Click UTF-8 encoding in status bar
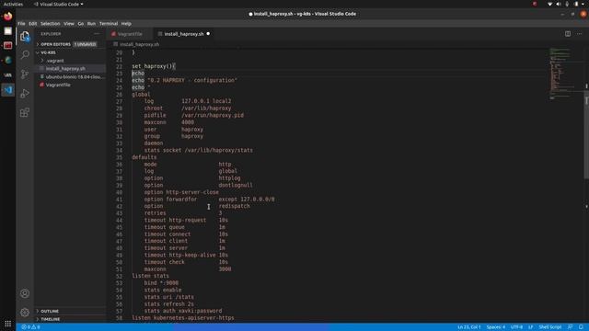This screenshot has height=331, width=589. tap(516, 327)
